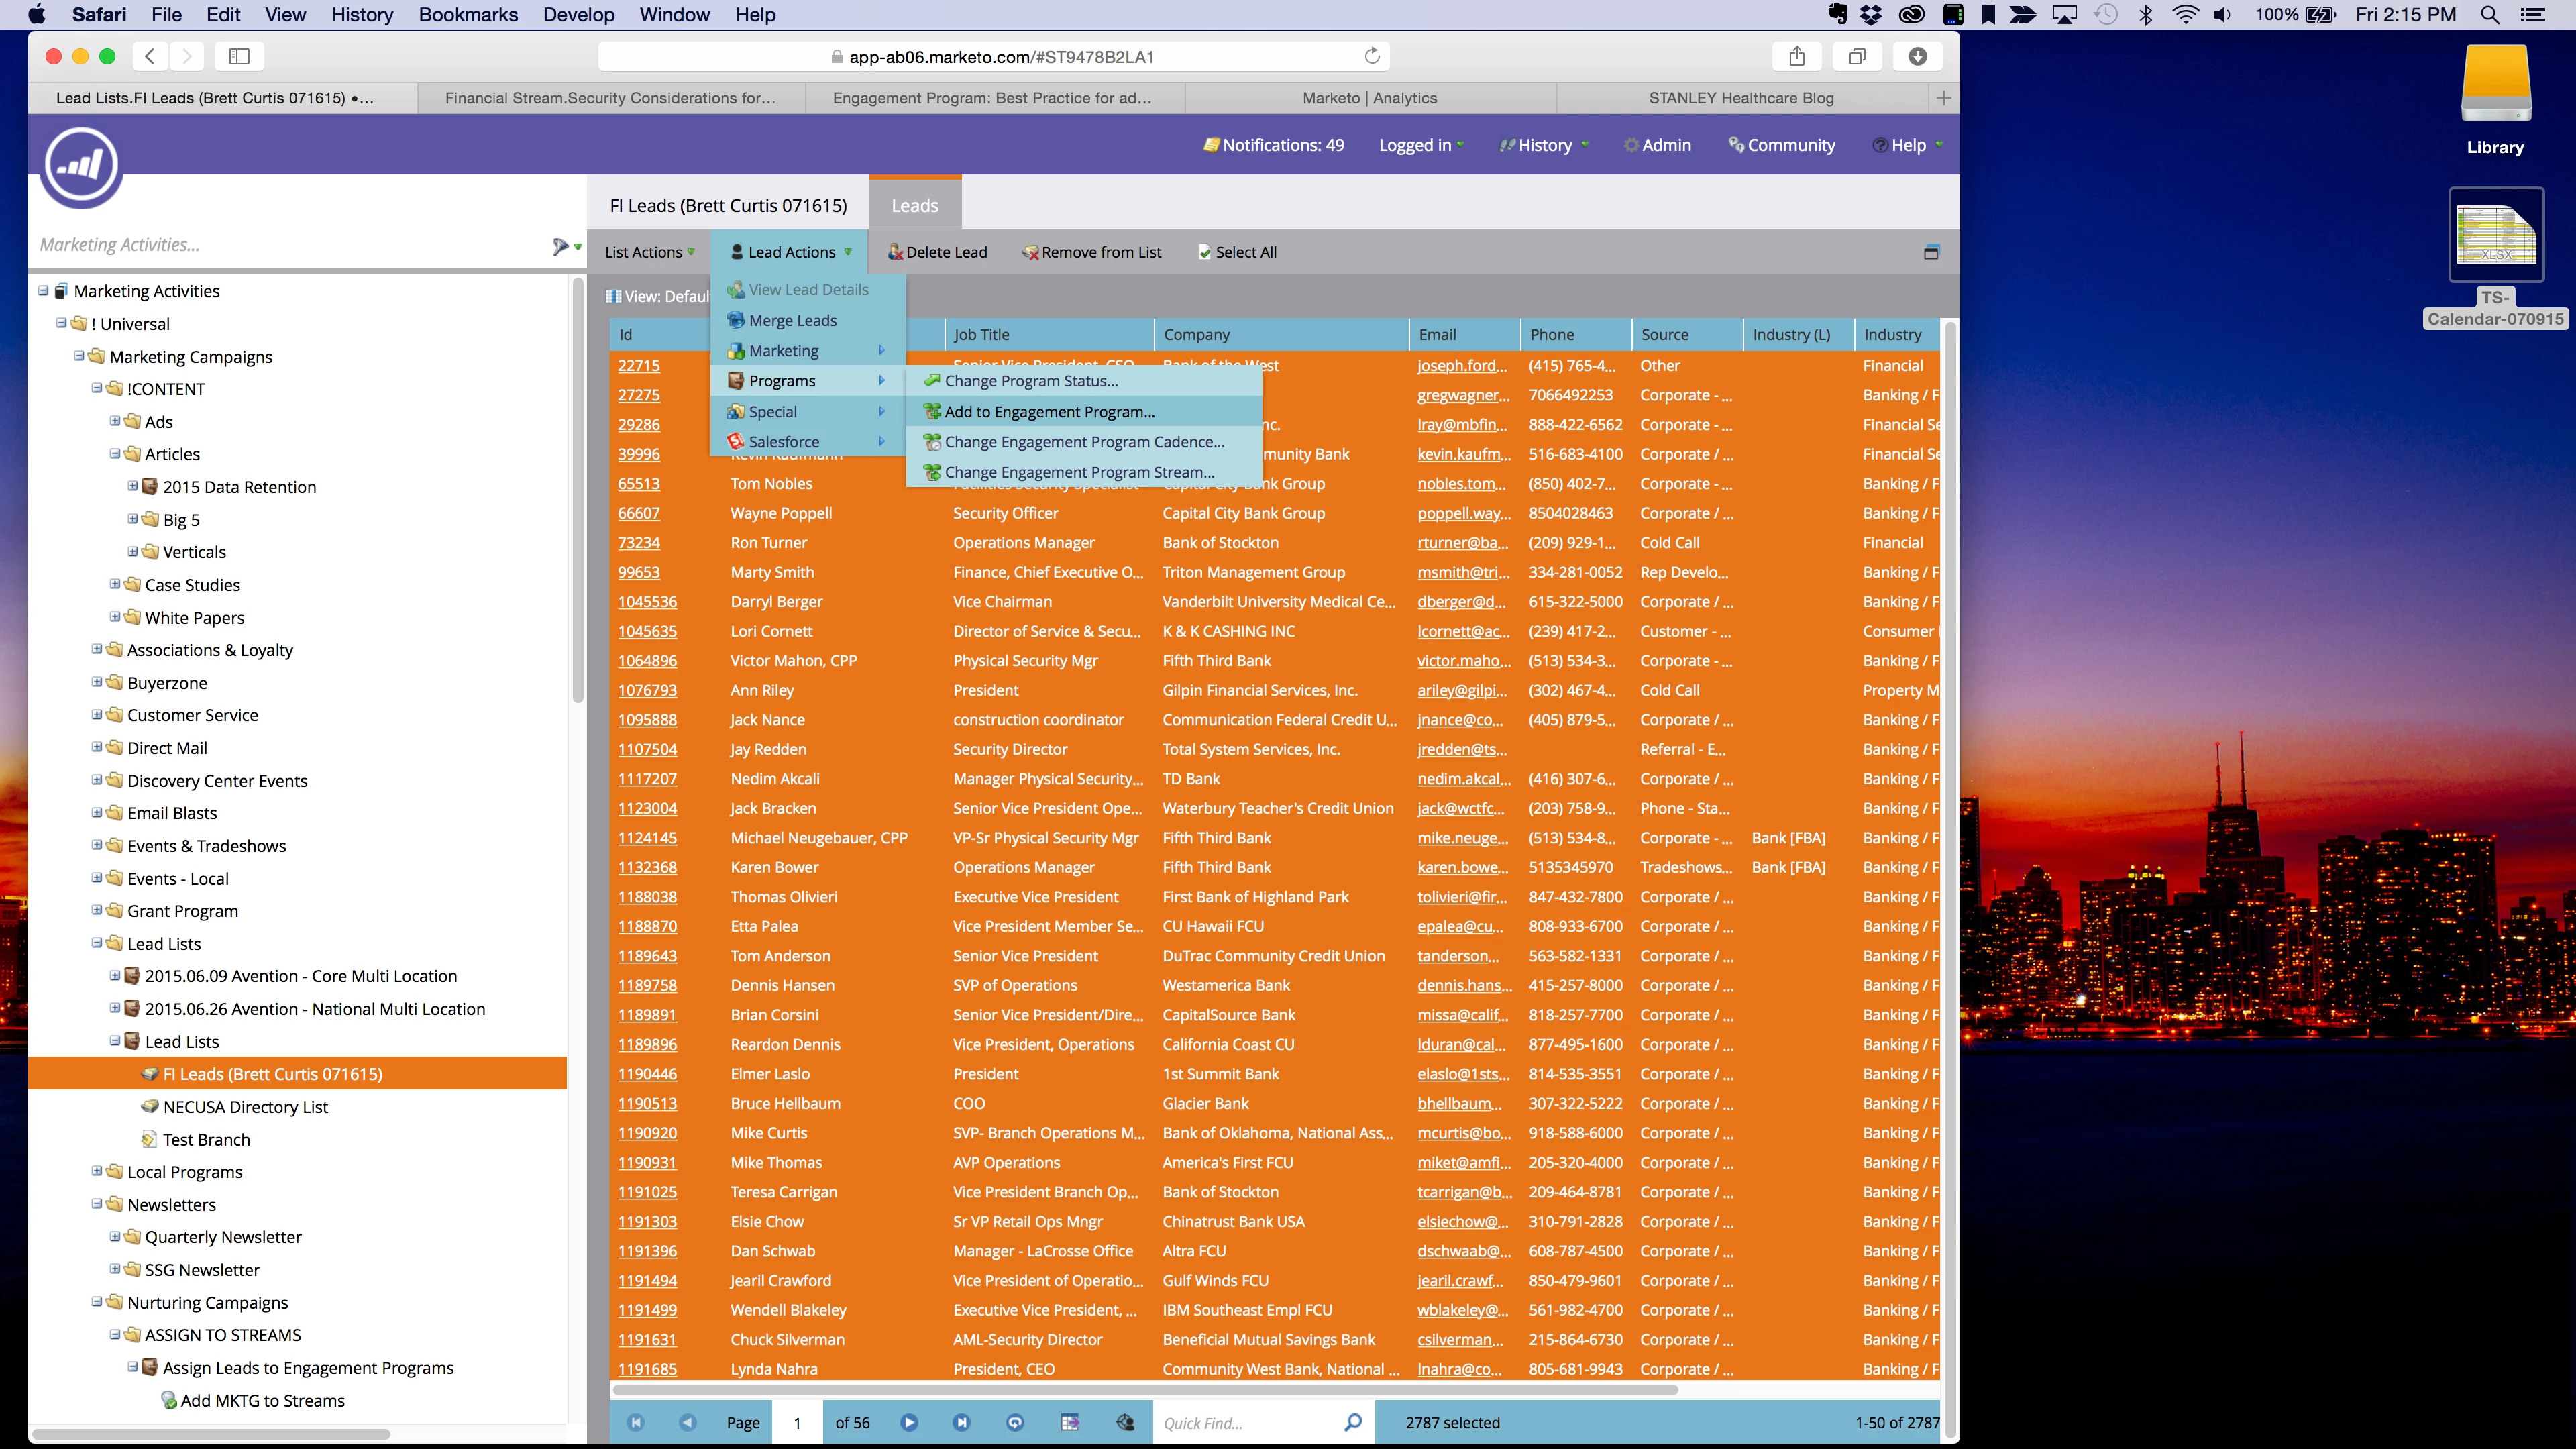Collapse the Lead Lists folder tree
This screenshot has height=1449, width=2576.
coord(97,943)
